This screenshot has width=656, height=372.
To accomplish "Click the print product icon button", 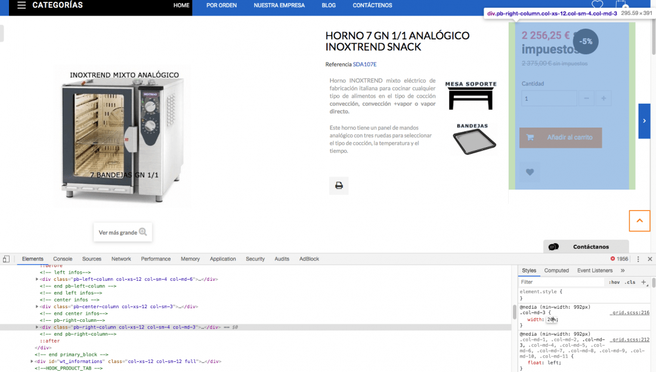I will 339,185.
